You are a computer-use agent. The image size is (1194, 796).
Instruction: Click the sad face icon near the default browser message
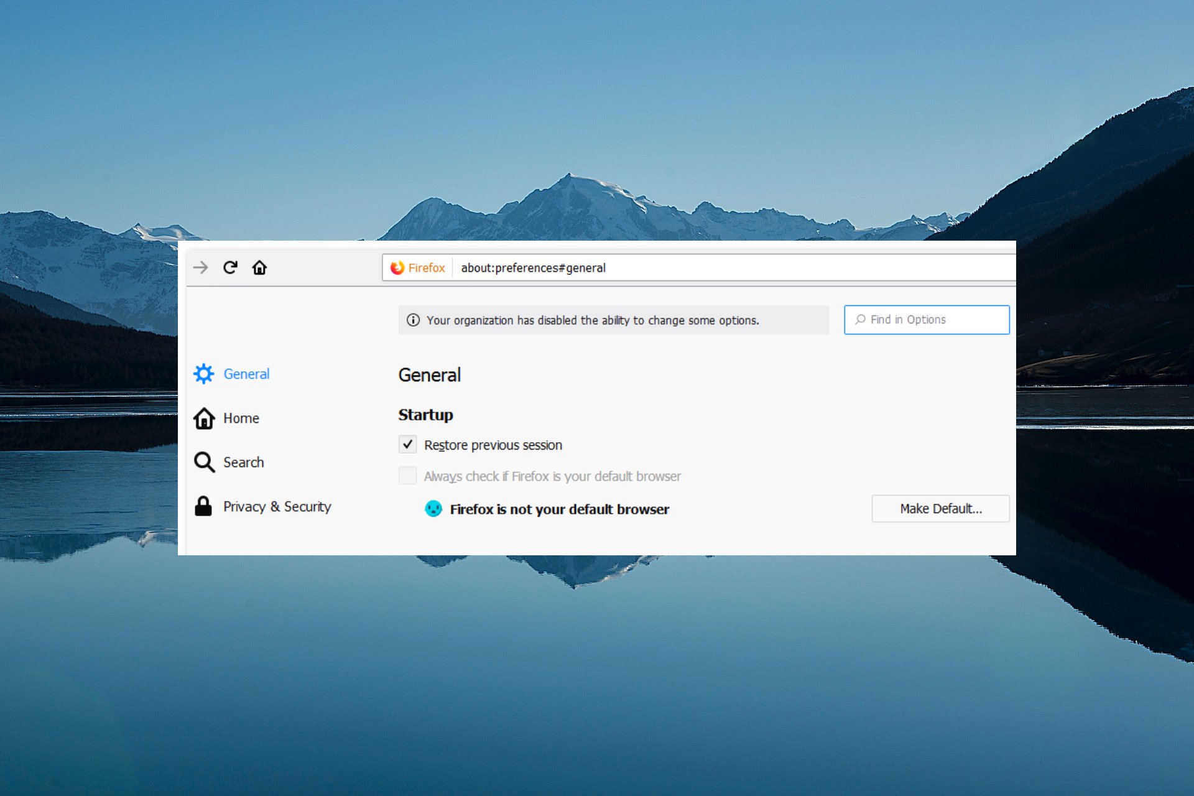click(x=433, y=509)
